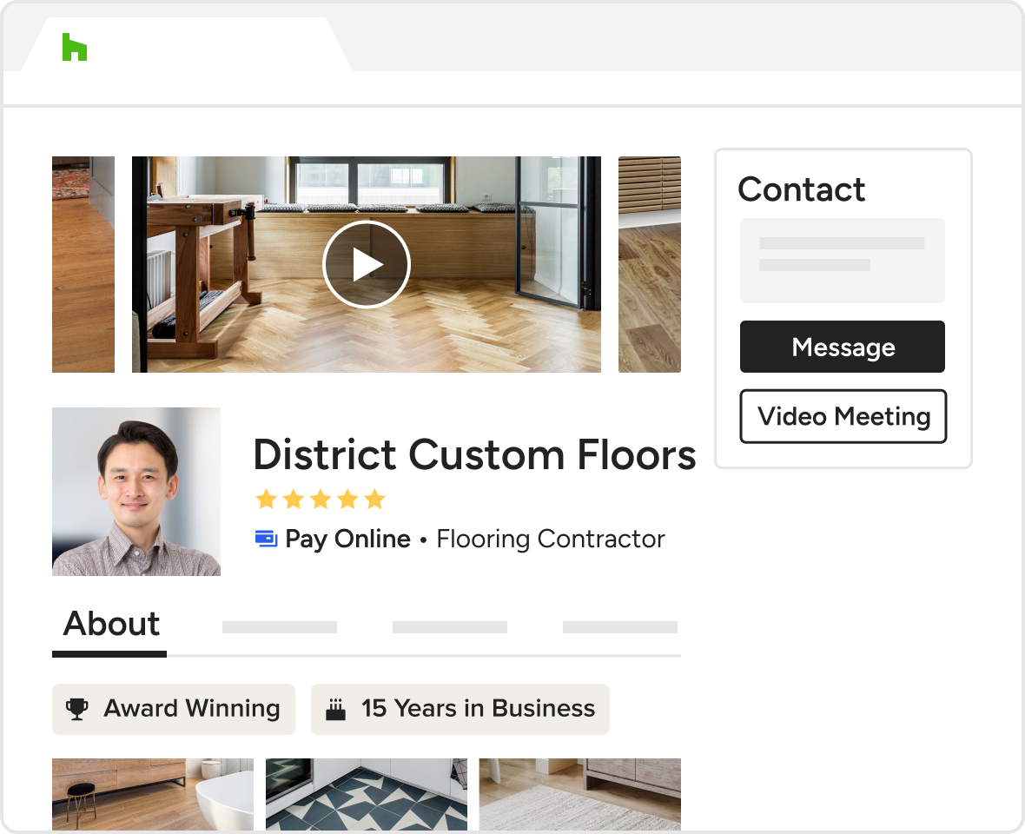Open the About tab
Image resolution: width=1025 pixels, height=834 pixels.
pos(110,625)
